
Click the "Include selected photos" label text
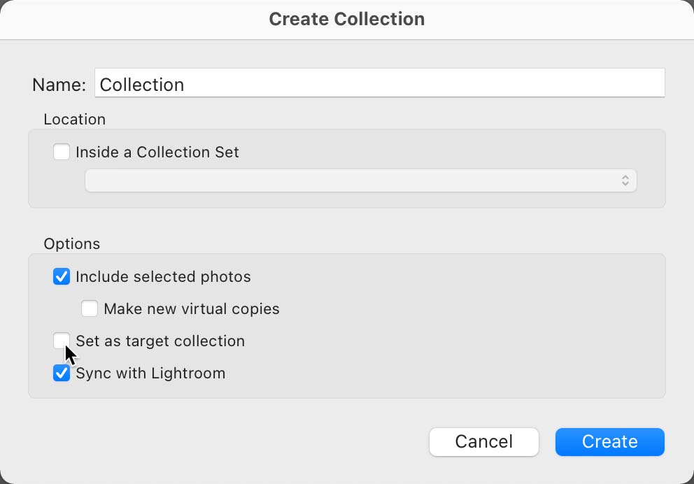tap(163, 277)
